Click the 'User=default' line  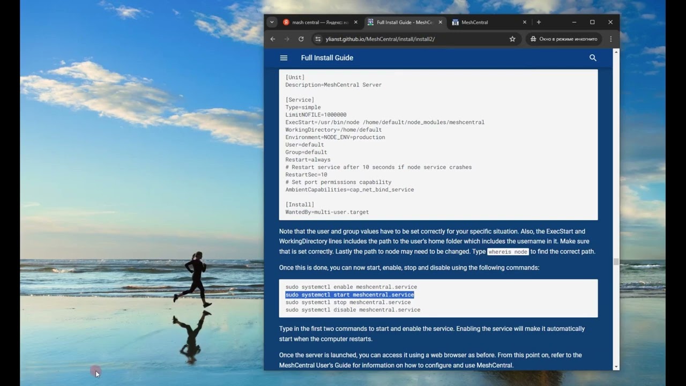pyautogui.click(x=304, y=145)
